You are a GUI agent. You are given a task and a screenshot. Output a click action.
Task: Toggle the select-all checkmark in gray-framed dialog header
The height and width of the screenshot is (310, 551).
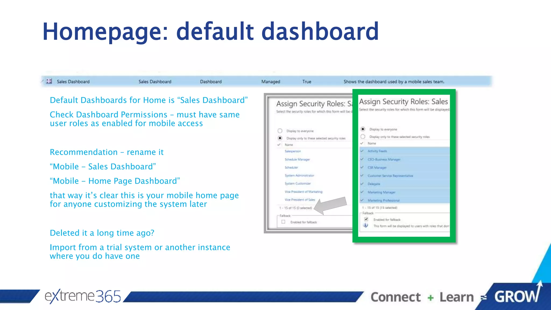[279, 145]
